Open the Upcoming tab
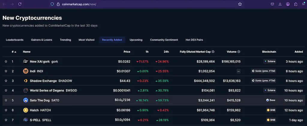 (x=136, y=40)
